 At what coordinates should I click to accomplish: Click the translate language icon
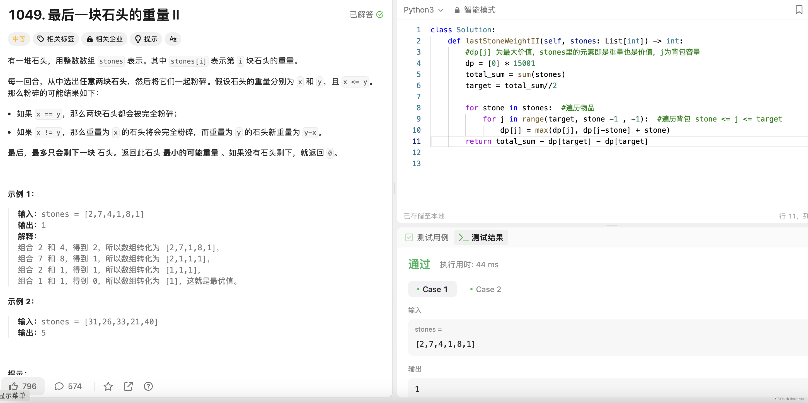click(x=173, y=39)
